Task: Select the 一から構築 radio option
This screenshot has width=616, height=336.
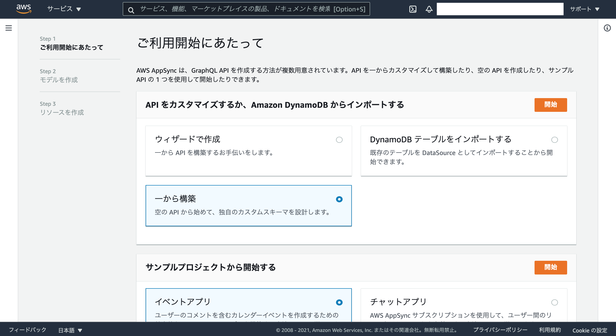Action: (x=339, y=199)
